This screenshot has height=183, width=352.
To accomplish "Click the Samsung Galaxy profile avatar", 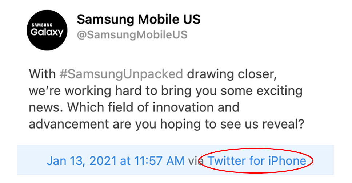I will (47, 30).
